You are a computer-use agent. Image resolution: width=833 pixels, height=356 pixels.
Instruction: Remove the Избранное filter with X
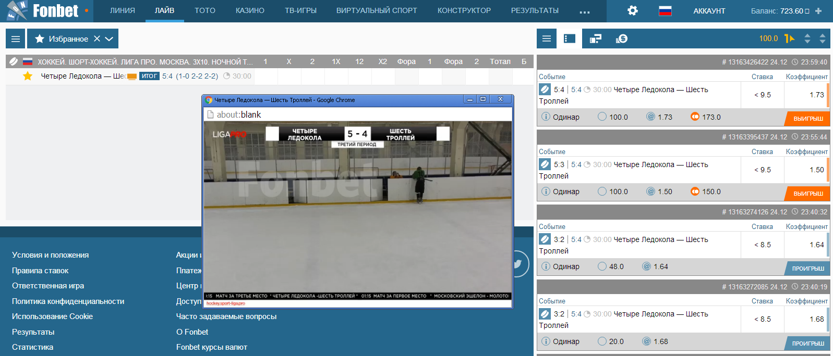pyautogui.click(x=97, y=39)
